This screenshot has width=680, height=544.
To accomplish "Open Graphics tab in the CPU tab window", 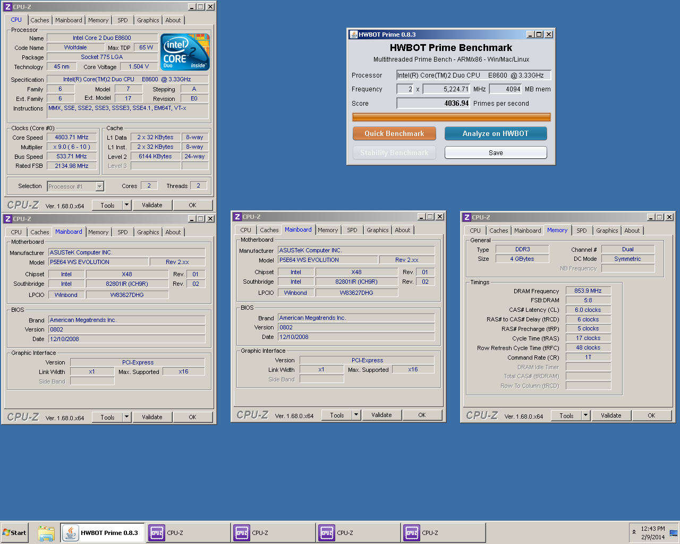I will [x=148, y=20].
